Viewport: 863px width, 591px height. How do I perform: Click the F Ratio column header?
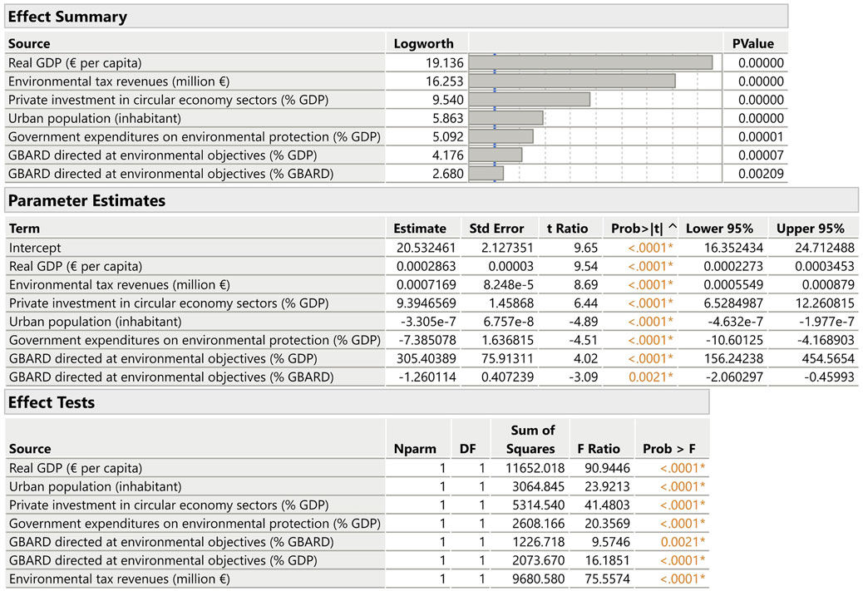click(599, 449)
